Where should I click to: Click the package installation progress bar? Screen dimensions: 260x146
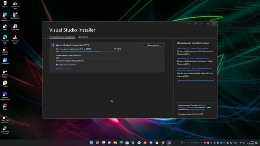point(91,58)
